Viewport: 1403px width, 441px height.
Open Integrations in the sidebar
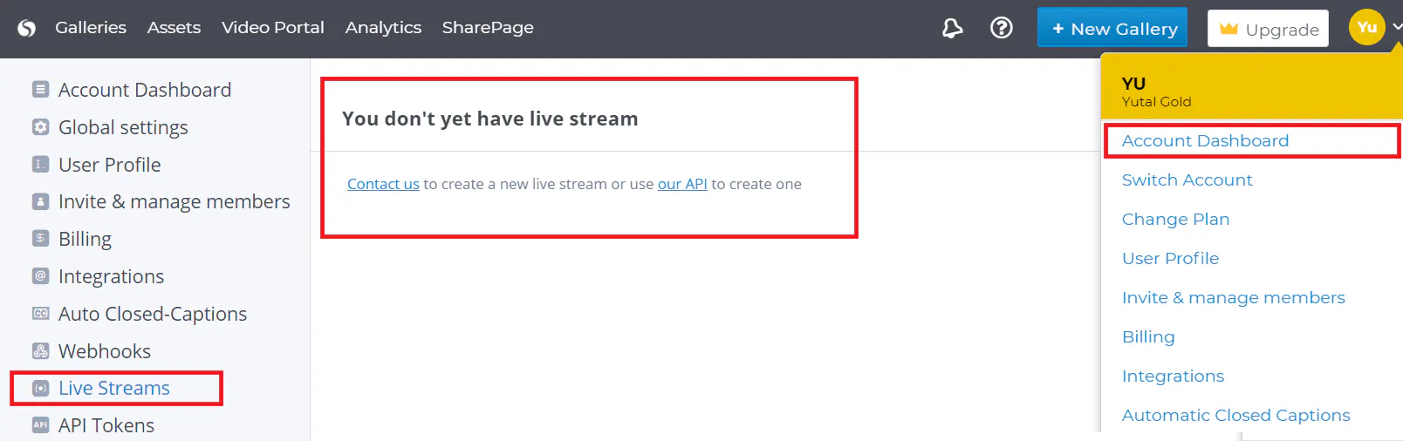111,276
